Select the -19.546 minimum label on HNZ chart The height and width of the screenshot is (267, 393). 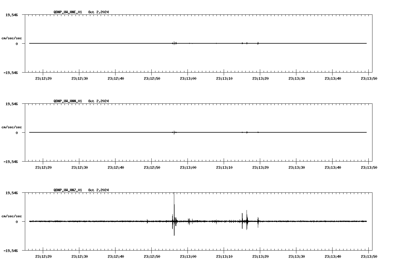click(11, 251)
